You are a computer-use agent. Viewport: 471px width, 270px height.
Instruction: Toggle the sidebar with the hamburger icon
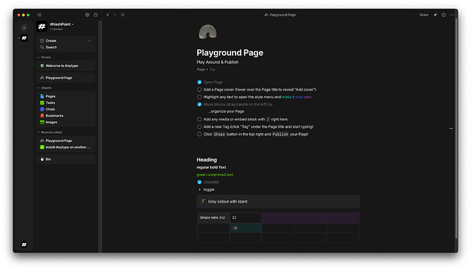[x=40, y=15]
